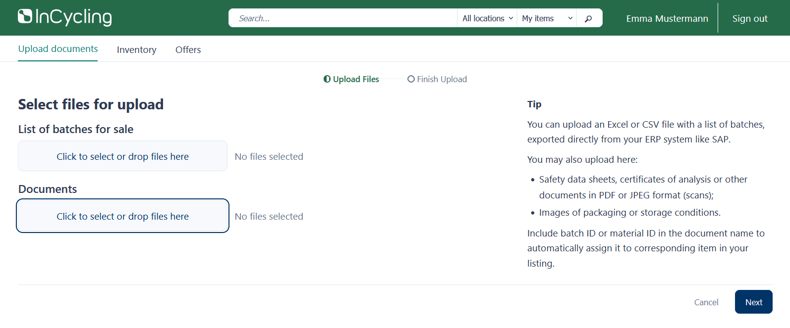Click the List of batches for sale heading
The height and width of the screenshot is (328, 790).
pyautogui.click(x=76, y=129)
